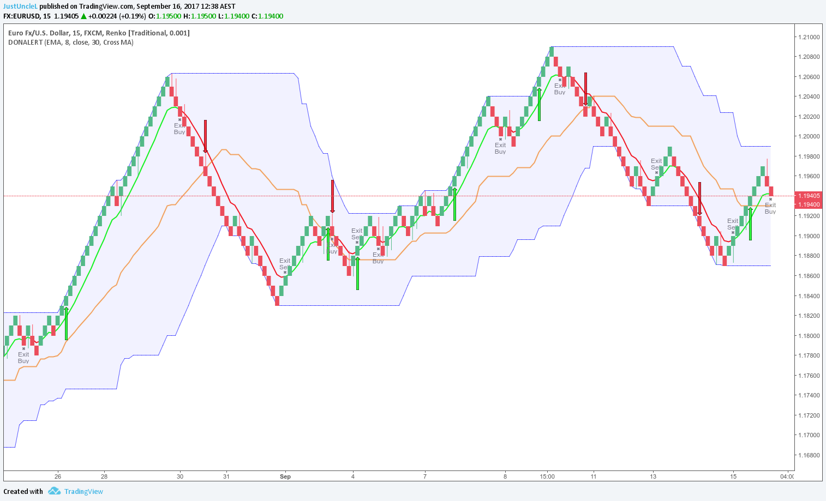Click the 1.20600 price axis label

pyautogui.click(x=809, y=77)
